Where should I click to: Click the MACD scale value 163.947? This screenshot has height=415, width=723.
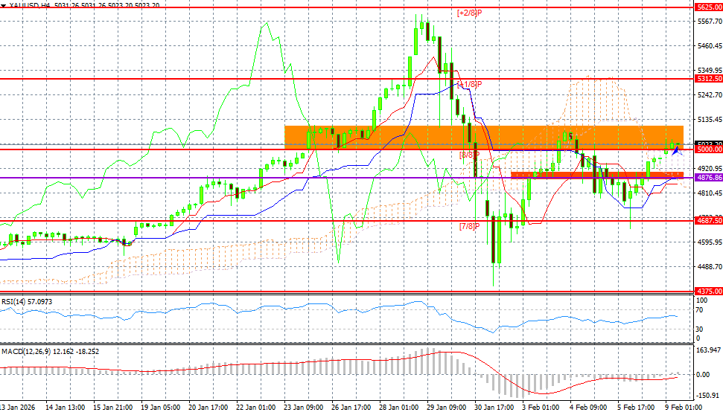(x=708, y=350)
